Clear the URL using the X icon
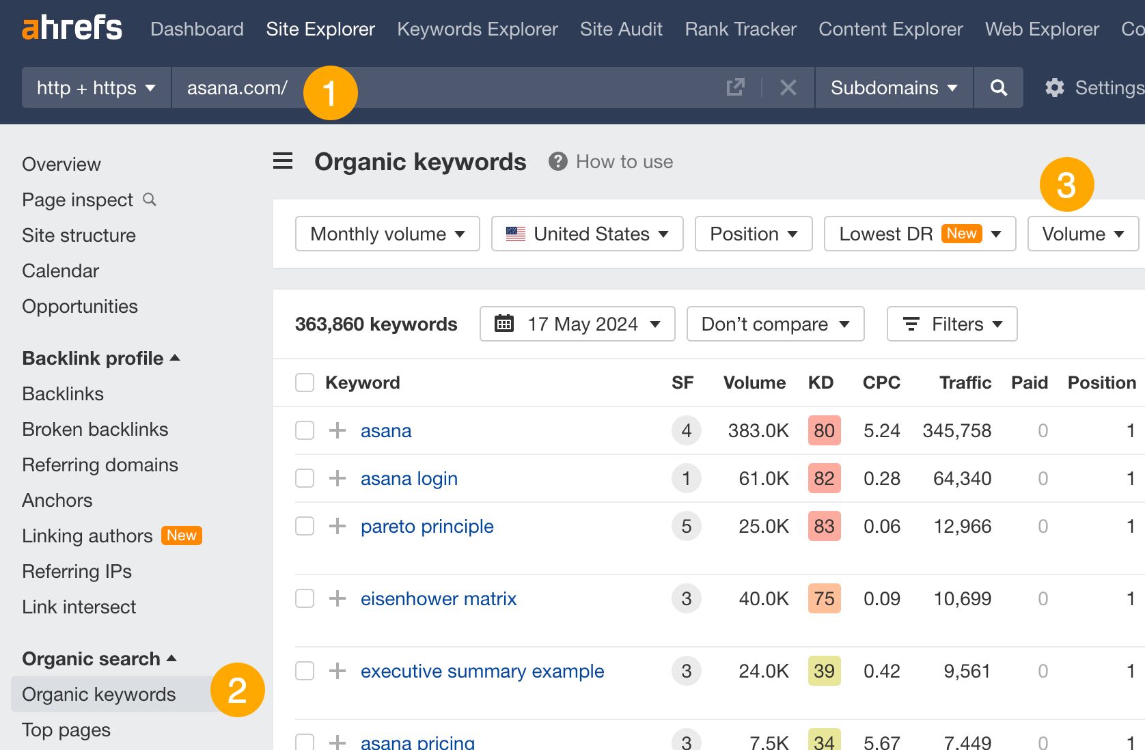The width and height of the screenshot is (1145, 750). 789,87
